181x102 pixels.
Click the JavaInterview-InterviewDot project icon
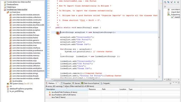tap(5, 10)
